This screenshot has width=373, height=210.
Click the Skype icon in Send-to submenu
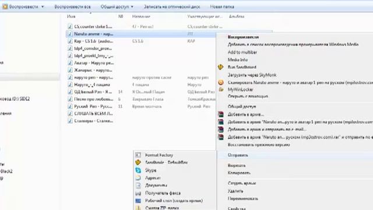tap(138, 170)
